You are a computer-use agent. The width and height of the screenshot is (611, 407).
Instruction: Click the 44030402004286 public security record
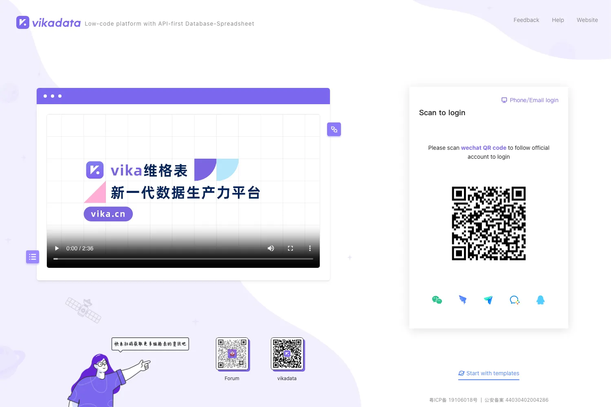[516, 400]
